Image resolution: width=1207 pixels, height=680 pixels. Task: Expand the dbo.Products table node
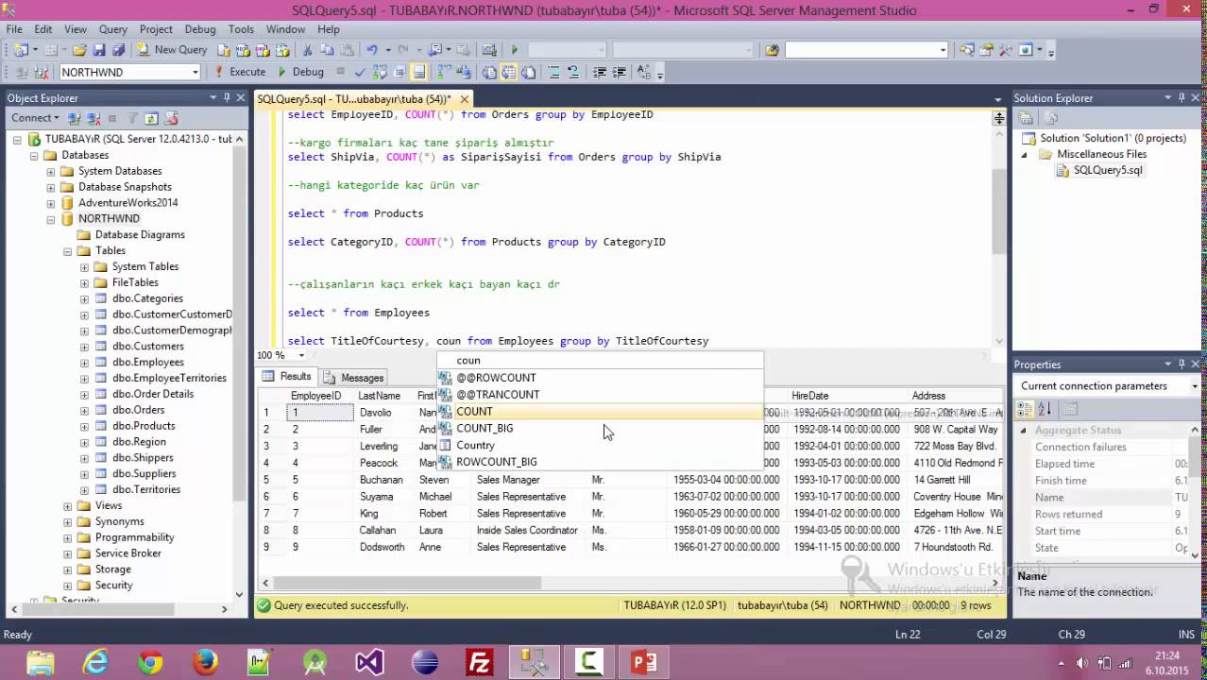(85, 426)
